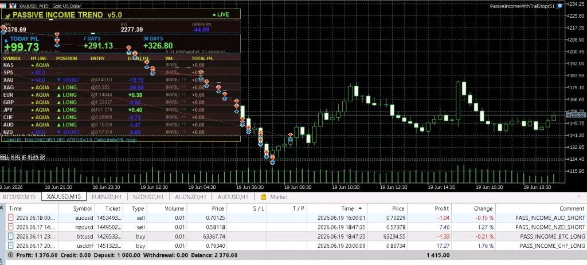Click the green LIVE status dot
Viewport: 587px width, 265px height.
click(x=214, y=14)
